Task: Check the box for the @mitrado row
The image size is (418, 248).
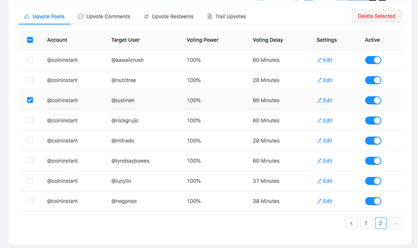Action: point(30,140)
